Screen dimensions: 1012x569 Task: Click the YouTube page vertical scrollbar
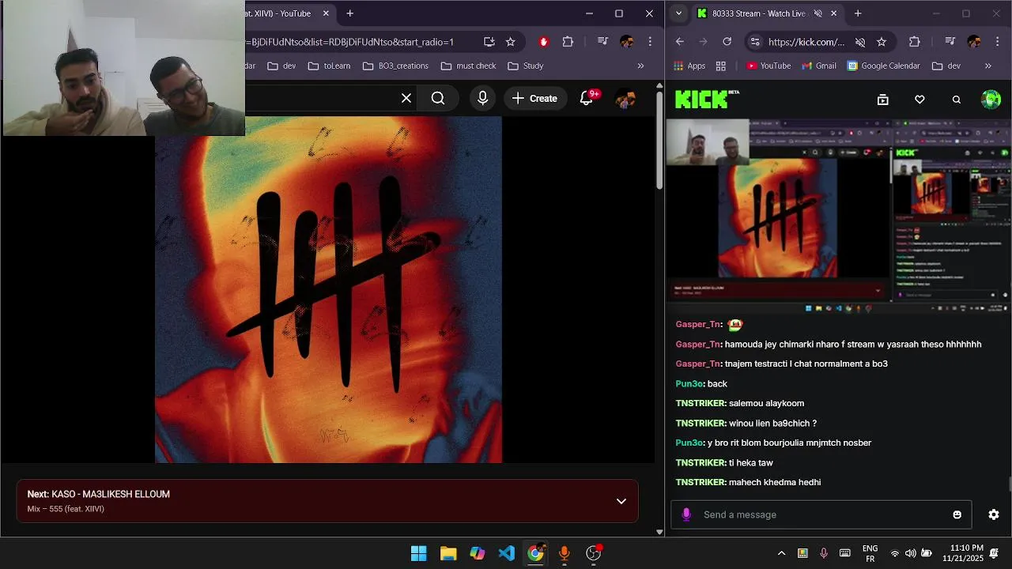click(x=659, y=142)
